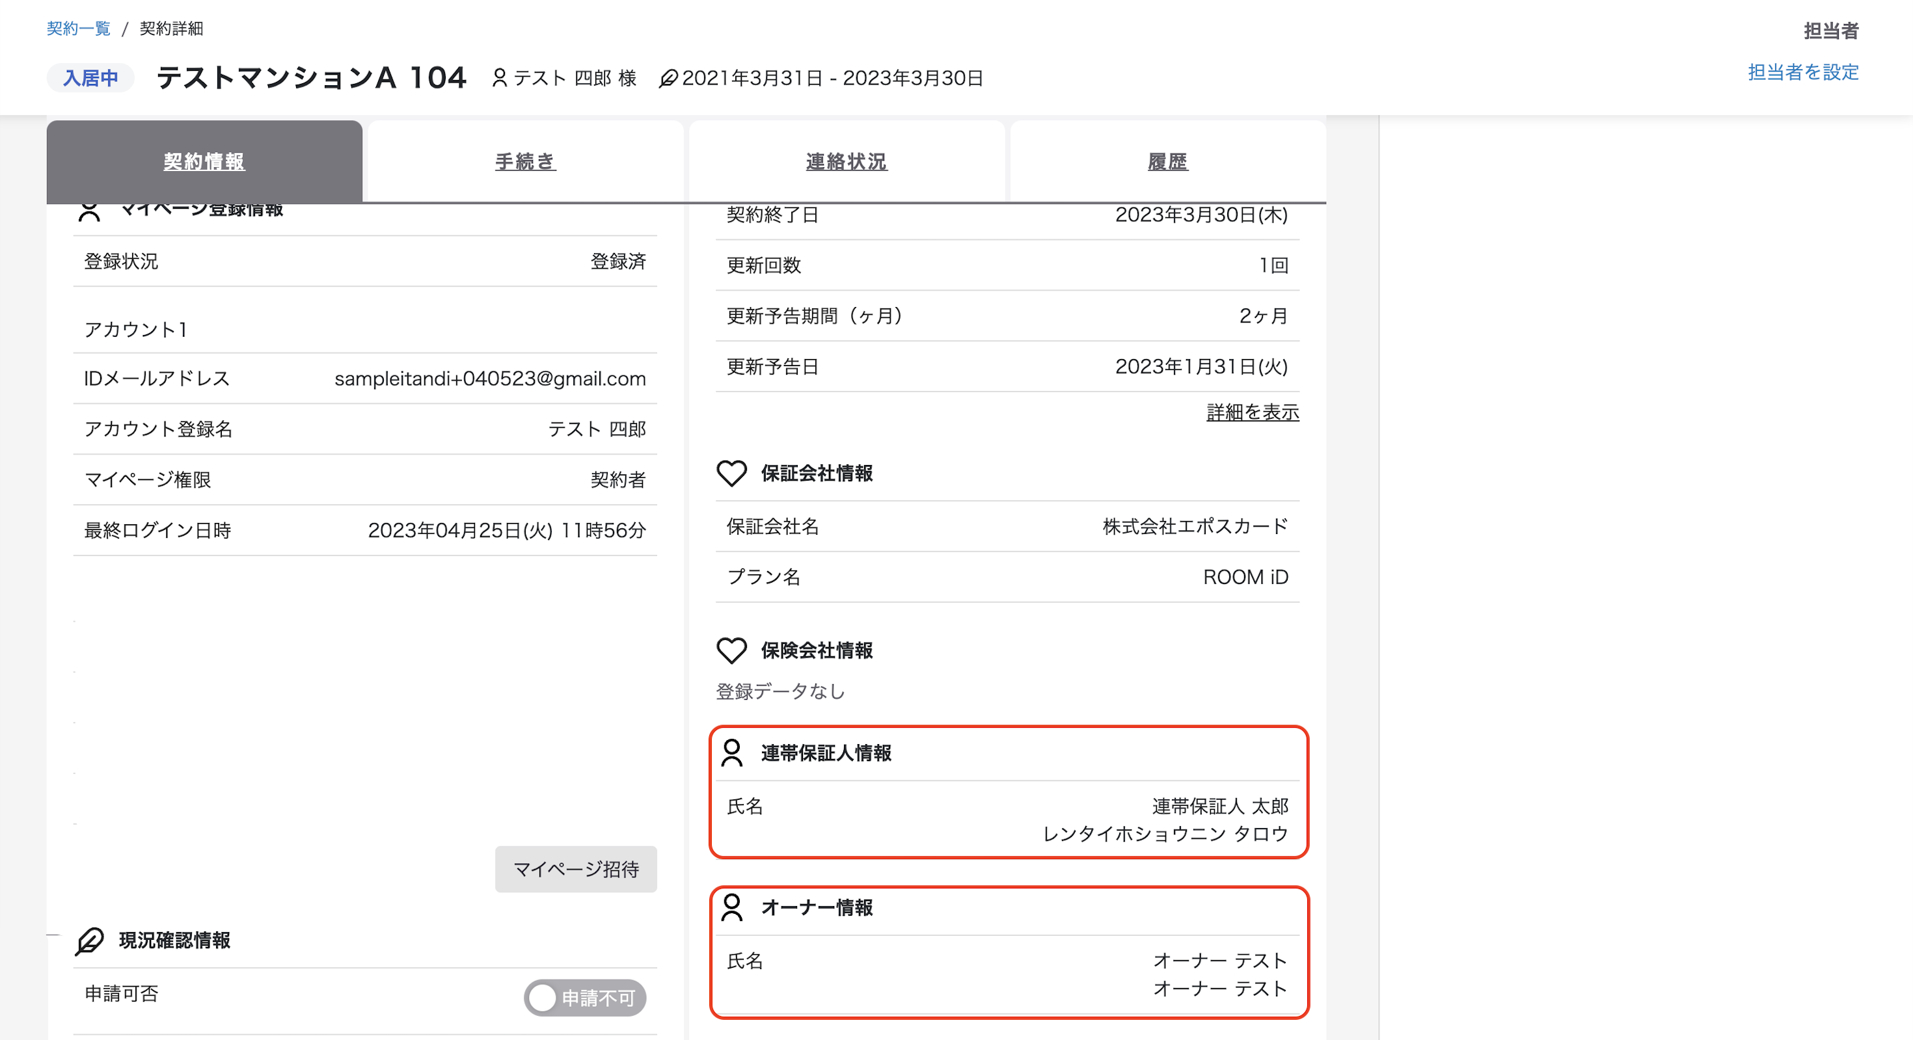Click the 入居中 status badge
Screen dimensions: 1913x1040
[x=90, y=78]
